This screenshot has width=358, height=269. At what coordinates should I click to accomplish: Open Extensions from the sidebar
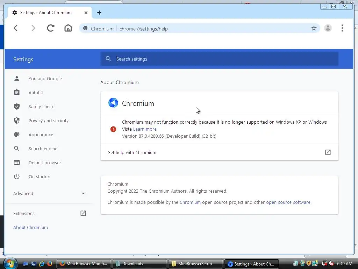tap(24, 213)
